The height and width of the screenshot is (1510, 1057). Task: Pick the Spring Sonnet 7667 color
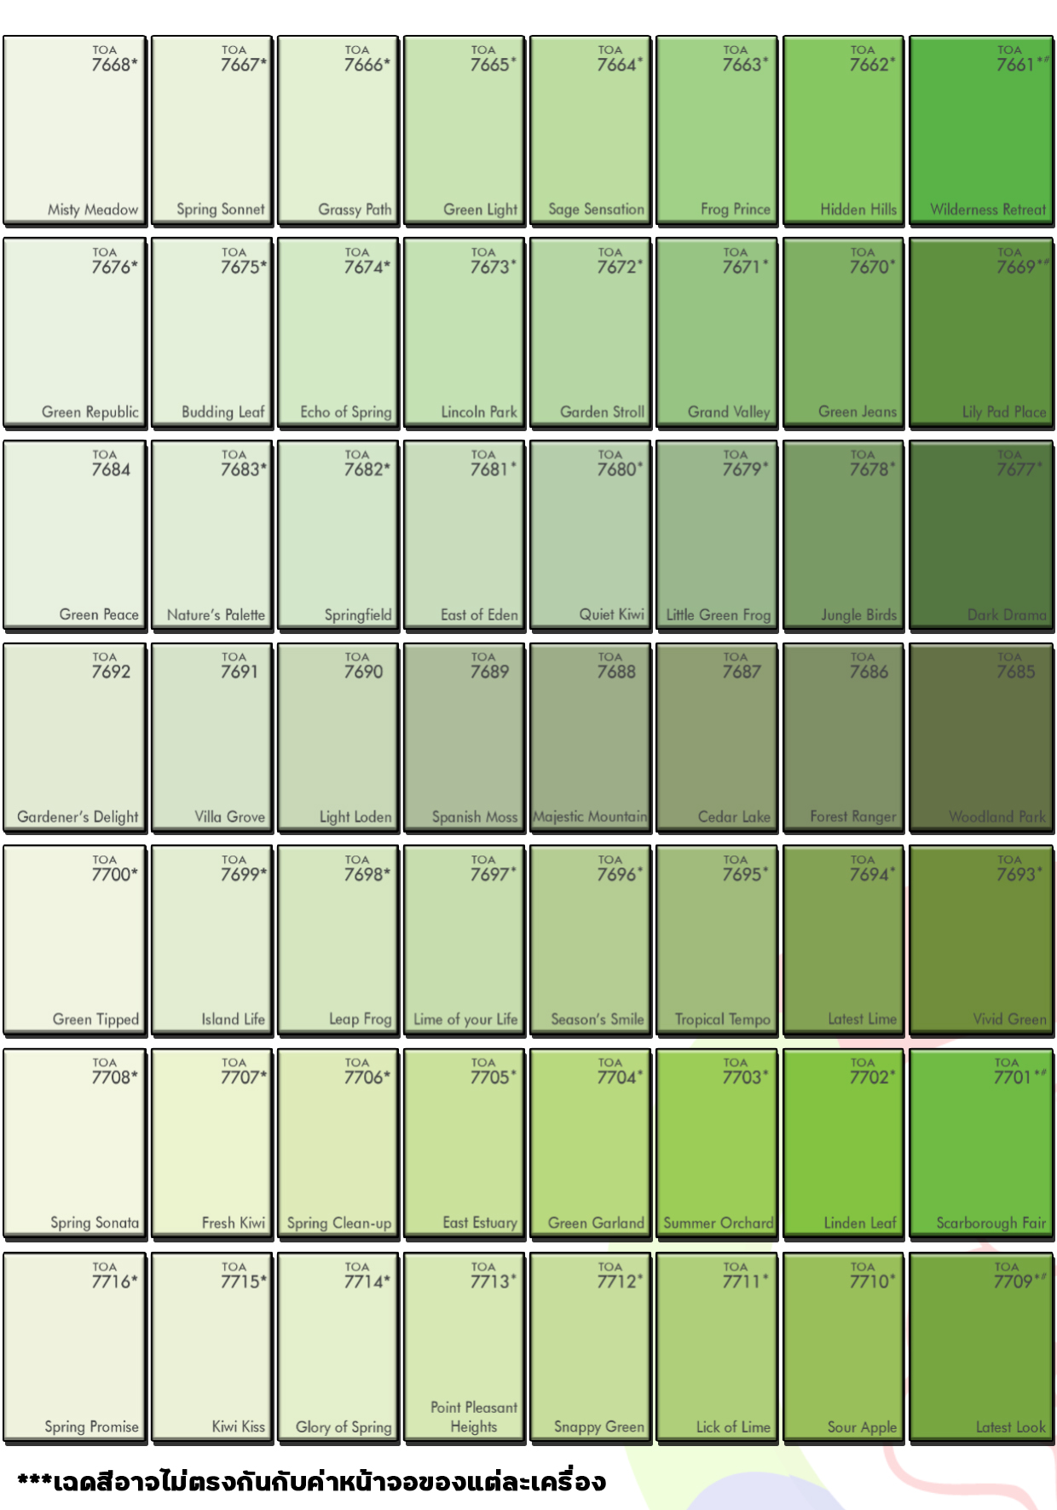(x=211, y=130)
